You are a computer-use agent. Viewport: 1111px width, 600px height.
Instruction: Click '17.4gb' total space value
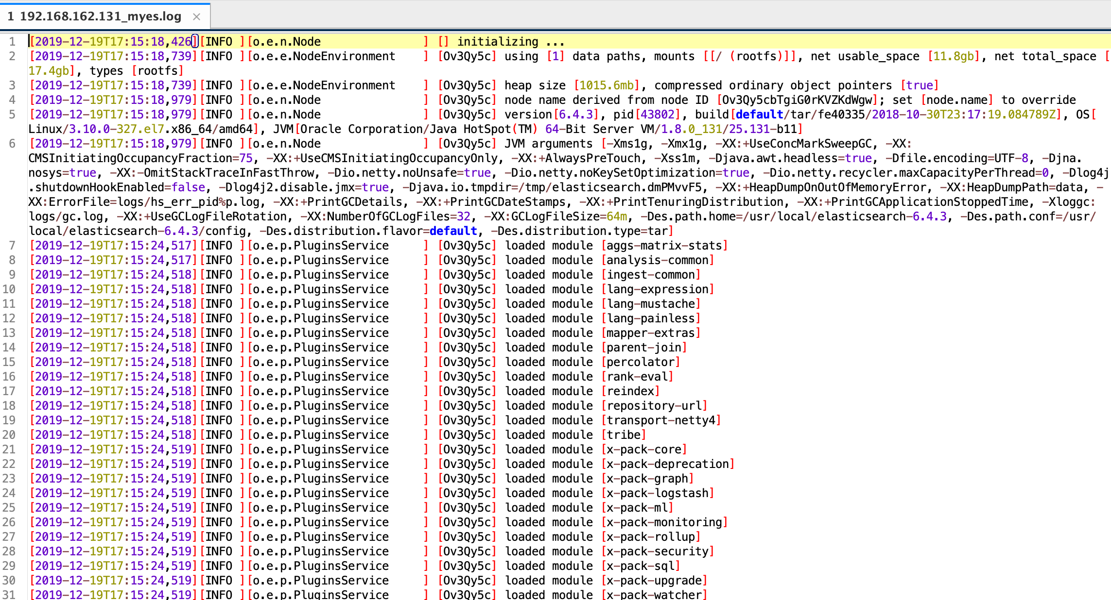pos(48,70)
